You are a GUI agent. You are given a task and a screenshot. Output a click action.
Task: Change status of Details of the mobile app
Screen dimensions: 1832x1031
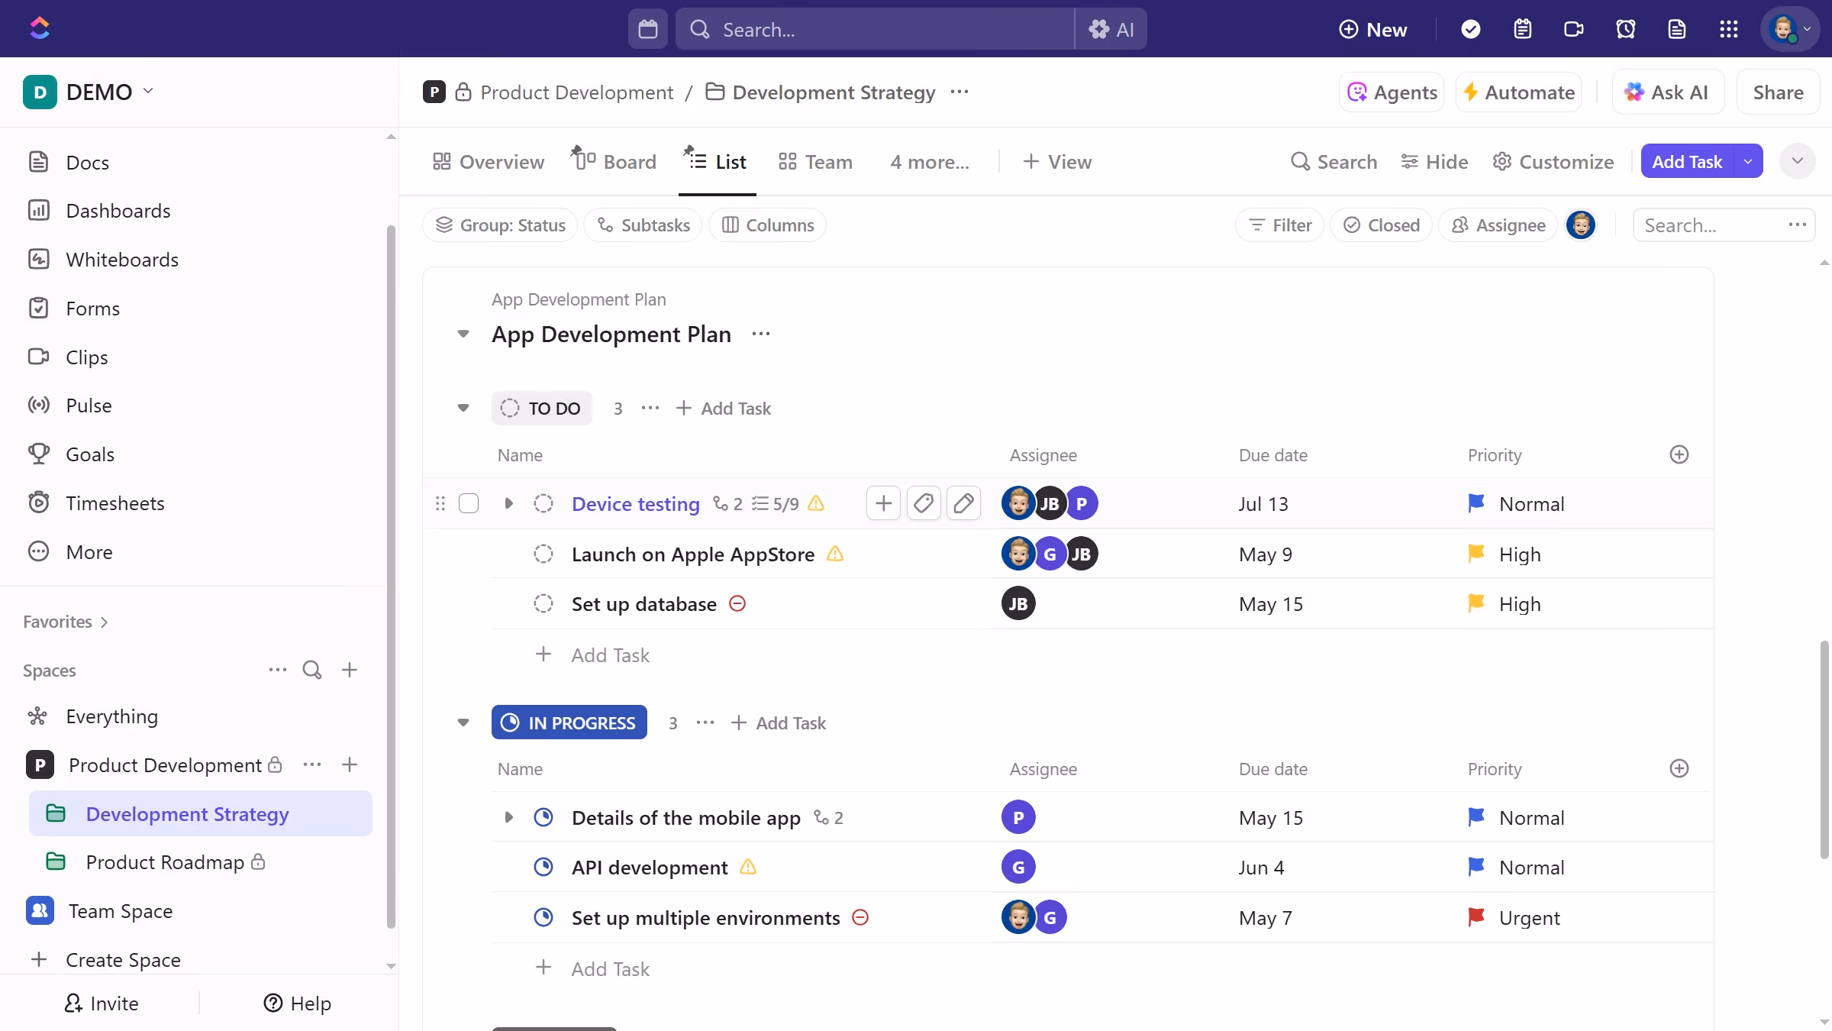(x=543, y=817)
